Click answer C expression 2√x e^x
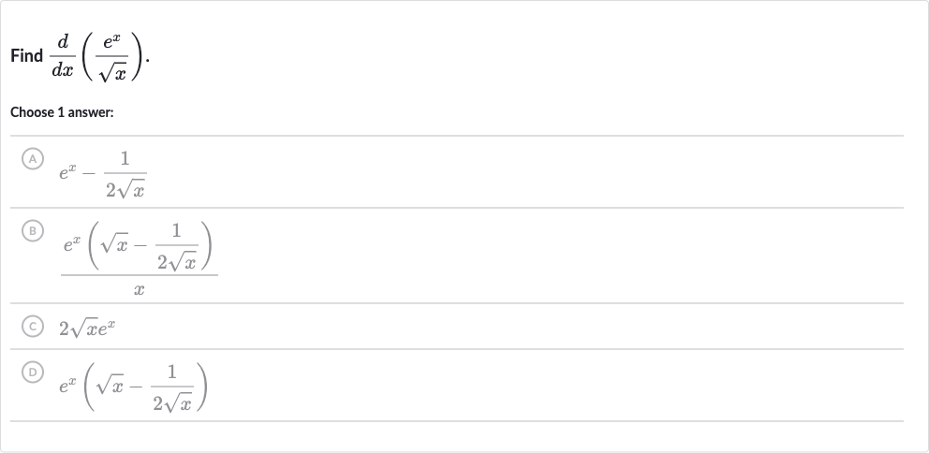929x453 pixels. (87, 328)
